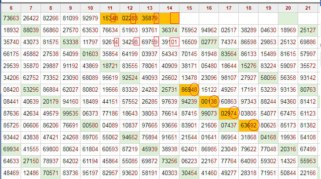Select orange cell containing 86948

point(189,90)
